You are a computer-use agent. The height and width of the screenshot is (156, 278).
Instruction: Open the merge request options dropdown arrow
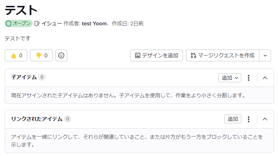(x=265, y=55)
